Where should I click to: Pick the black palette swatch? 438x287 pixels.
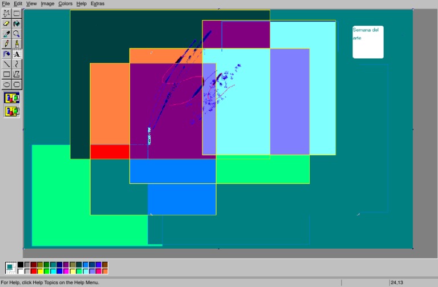(x=21, y=265)
